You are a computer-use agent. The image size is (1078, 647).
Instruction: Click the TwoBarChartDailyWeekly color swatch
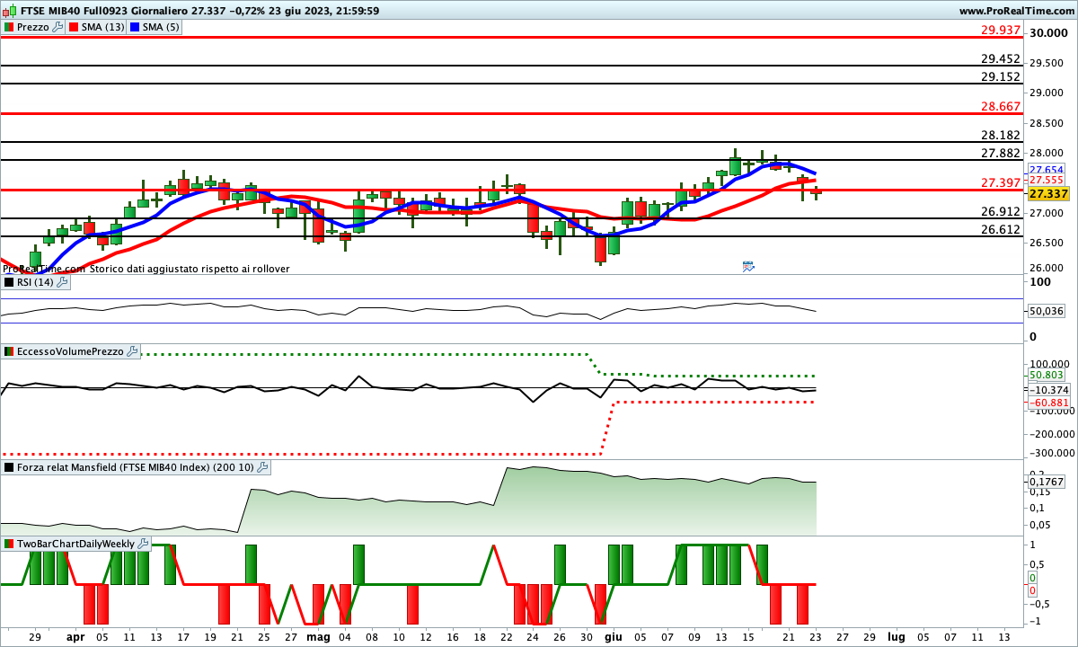8,544
